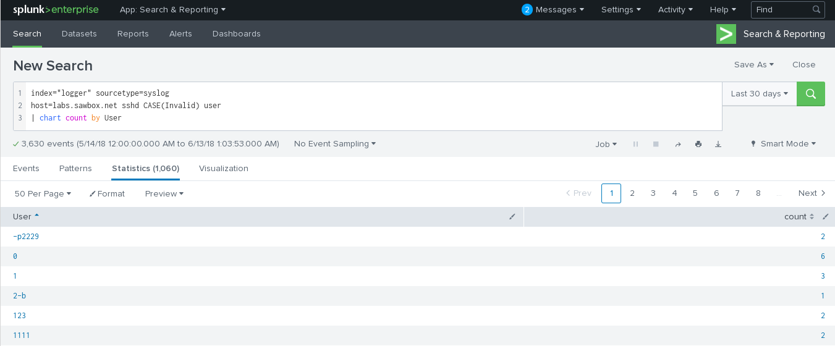
Task: Run the search with the green magnifier button
Action: [x=810, y=94]
